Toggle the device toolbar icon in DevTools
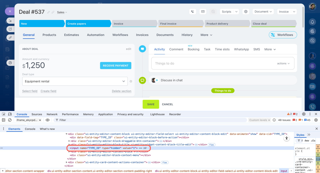 (10, 114)
